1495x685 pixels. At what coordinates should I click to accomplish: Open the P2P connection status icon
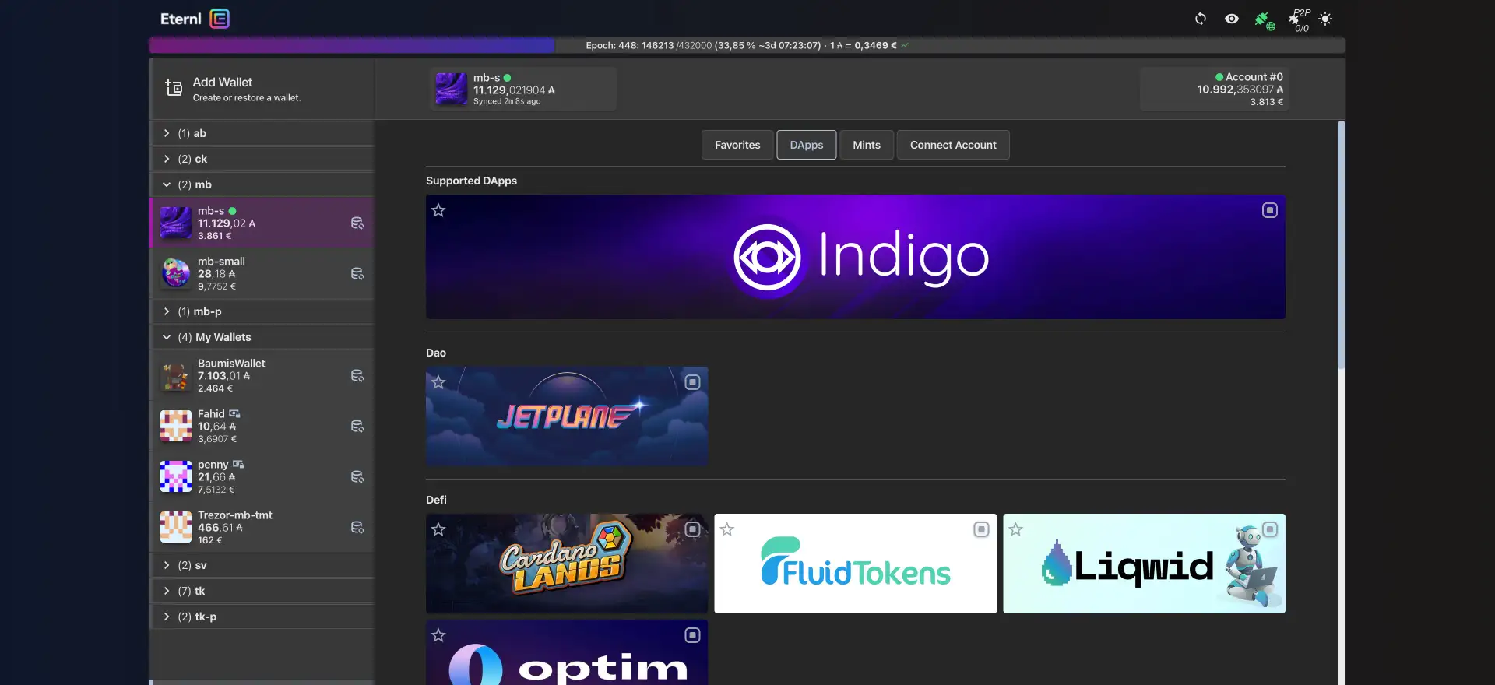(x=1298, y=20)
